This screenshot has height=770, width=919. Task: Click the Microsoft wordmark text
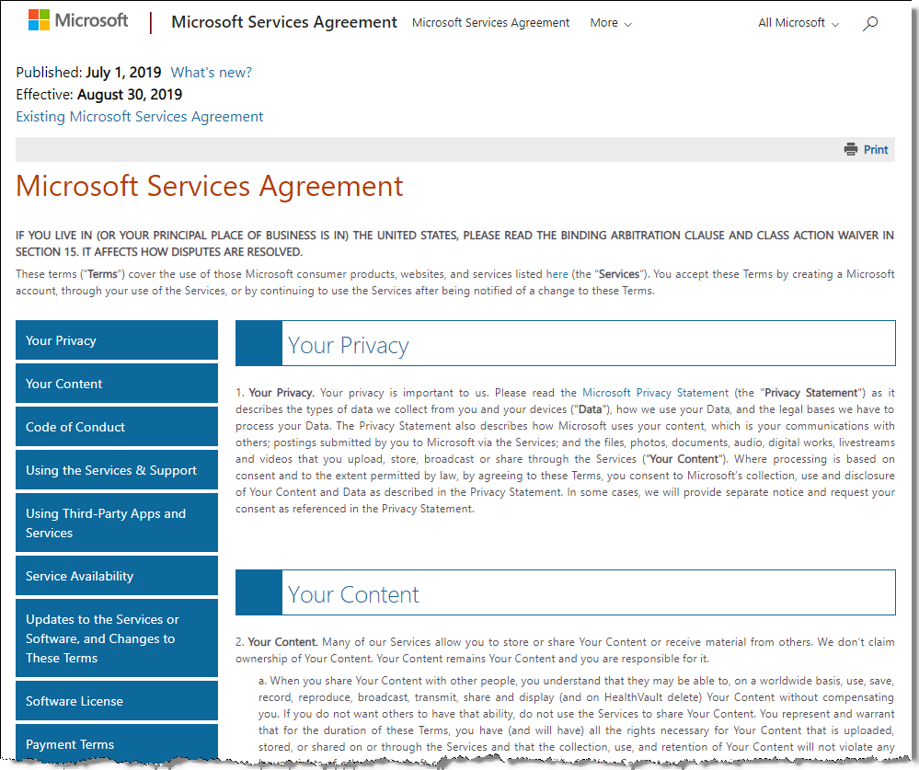[91, 20]
